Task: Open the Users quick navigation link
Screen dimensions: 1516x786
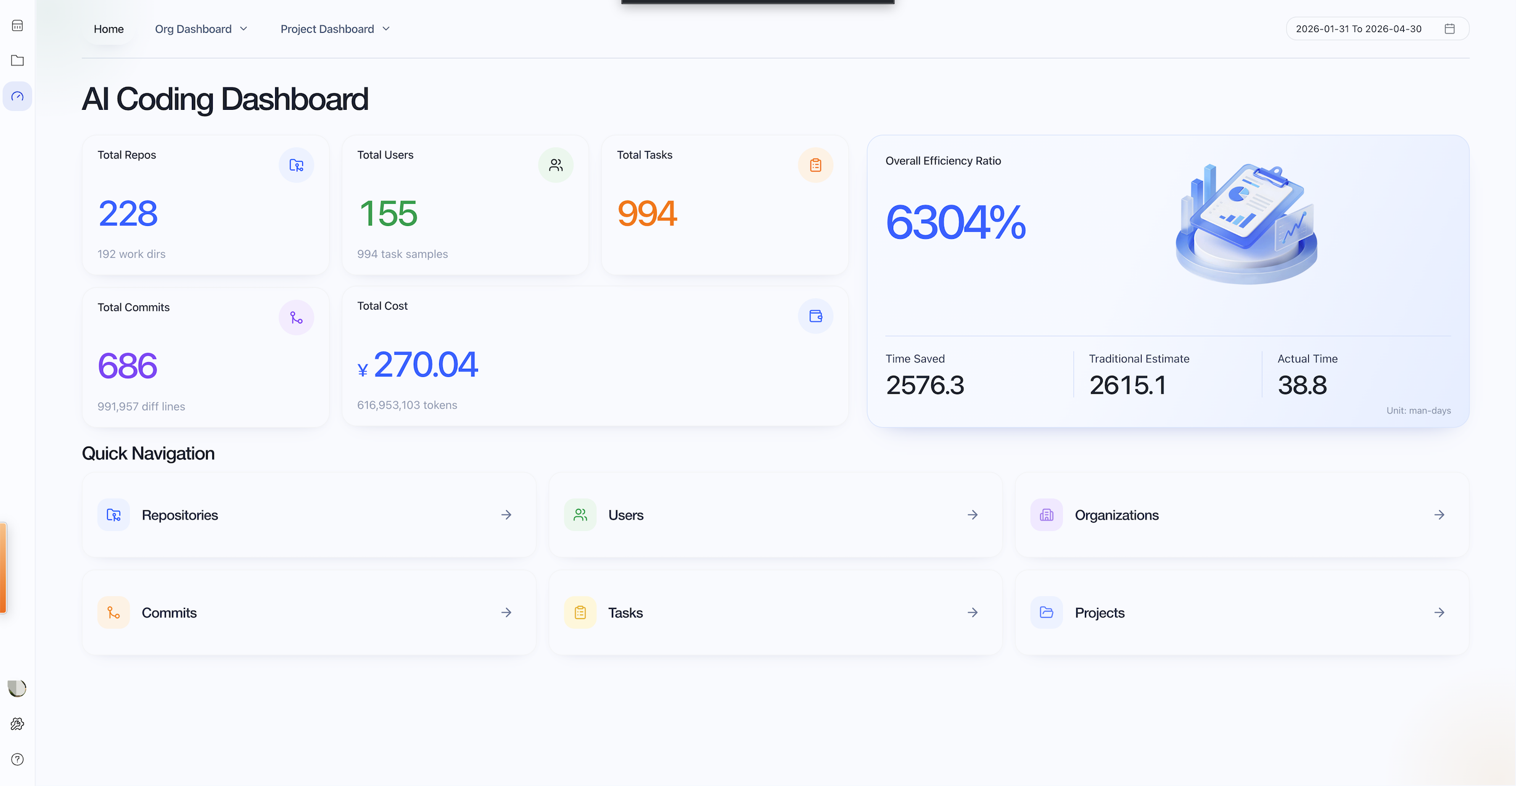Action: (775, 515)
